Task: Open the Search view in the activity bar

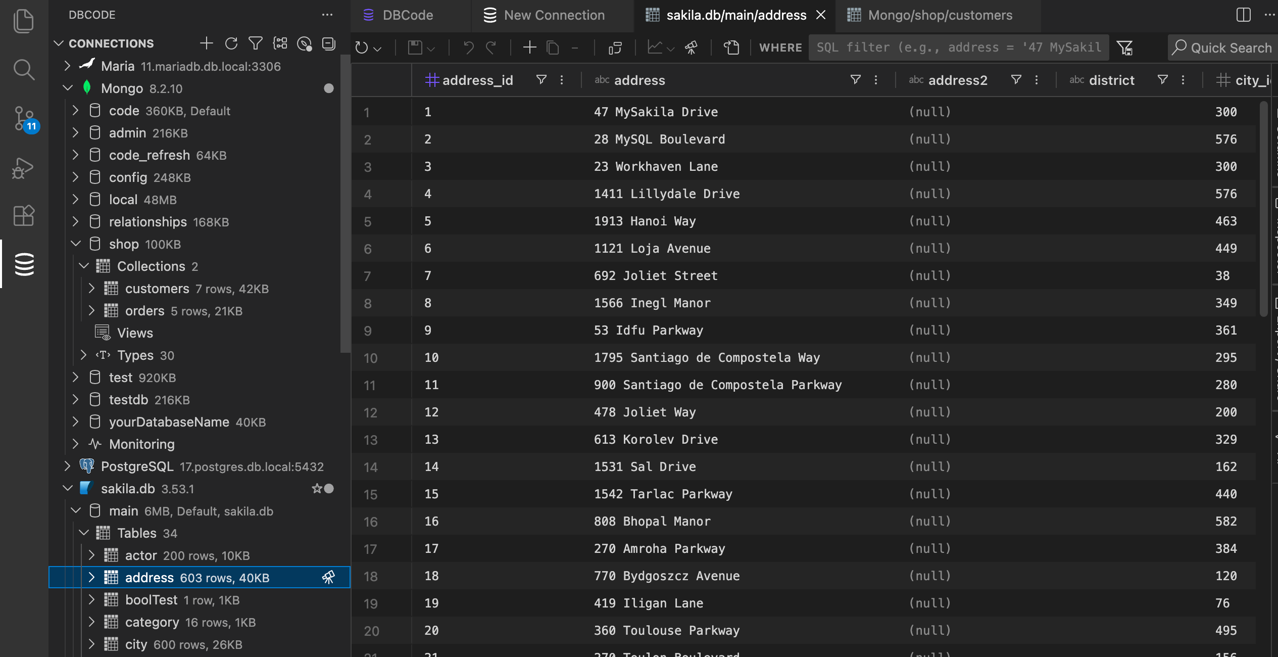Action: pos(23,69)
